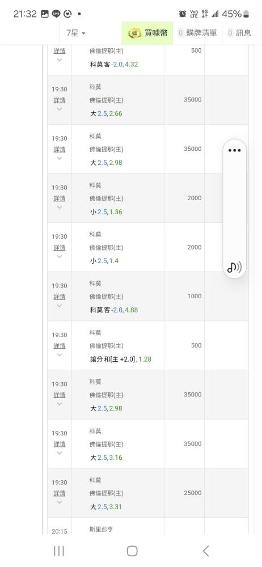Open 詳情 link for 科莫客 -2.0, 4.88 row
The height and width of the screenshot is (567, 262).
tap(60, 297)
